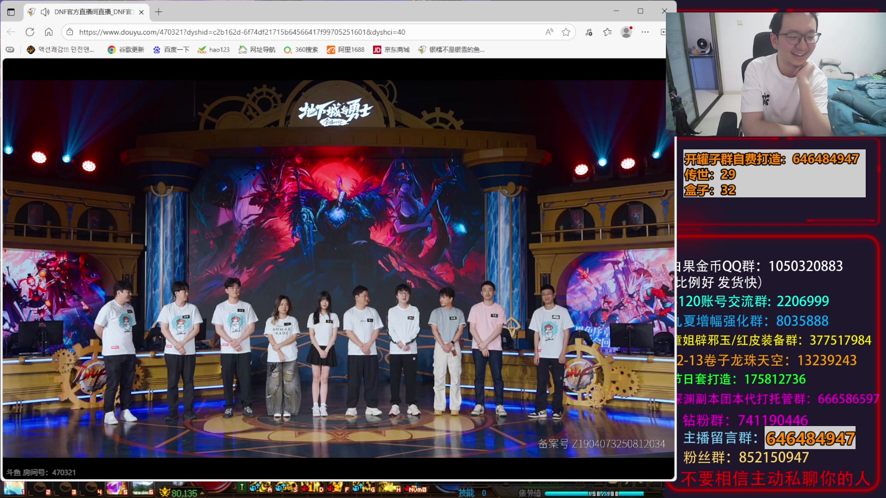Viewport: 886px width, 498px height.
Task: Click 开罐子群自费打造 group number text
Action: tap(771, 159)
